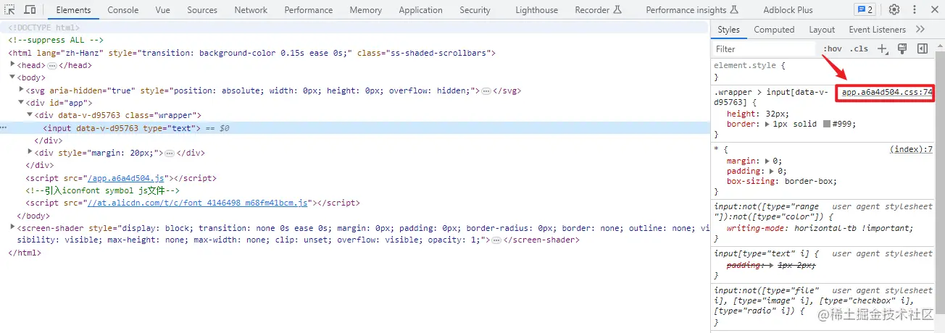This screenshot has width=945, height=333.
Task: Expand the border shorthand property triangle
Action: tap(767, 125)
